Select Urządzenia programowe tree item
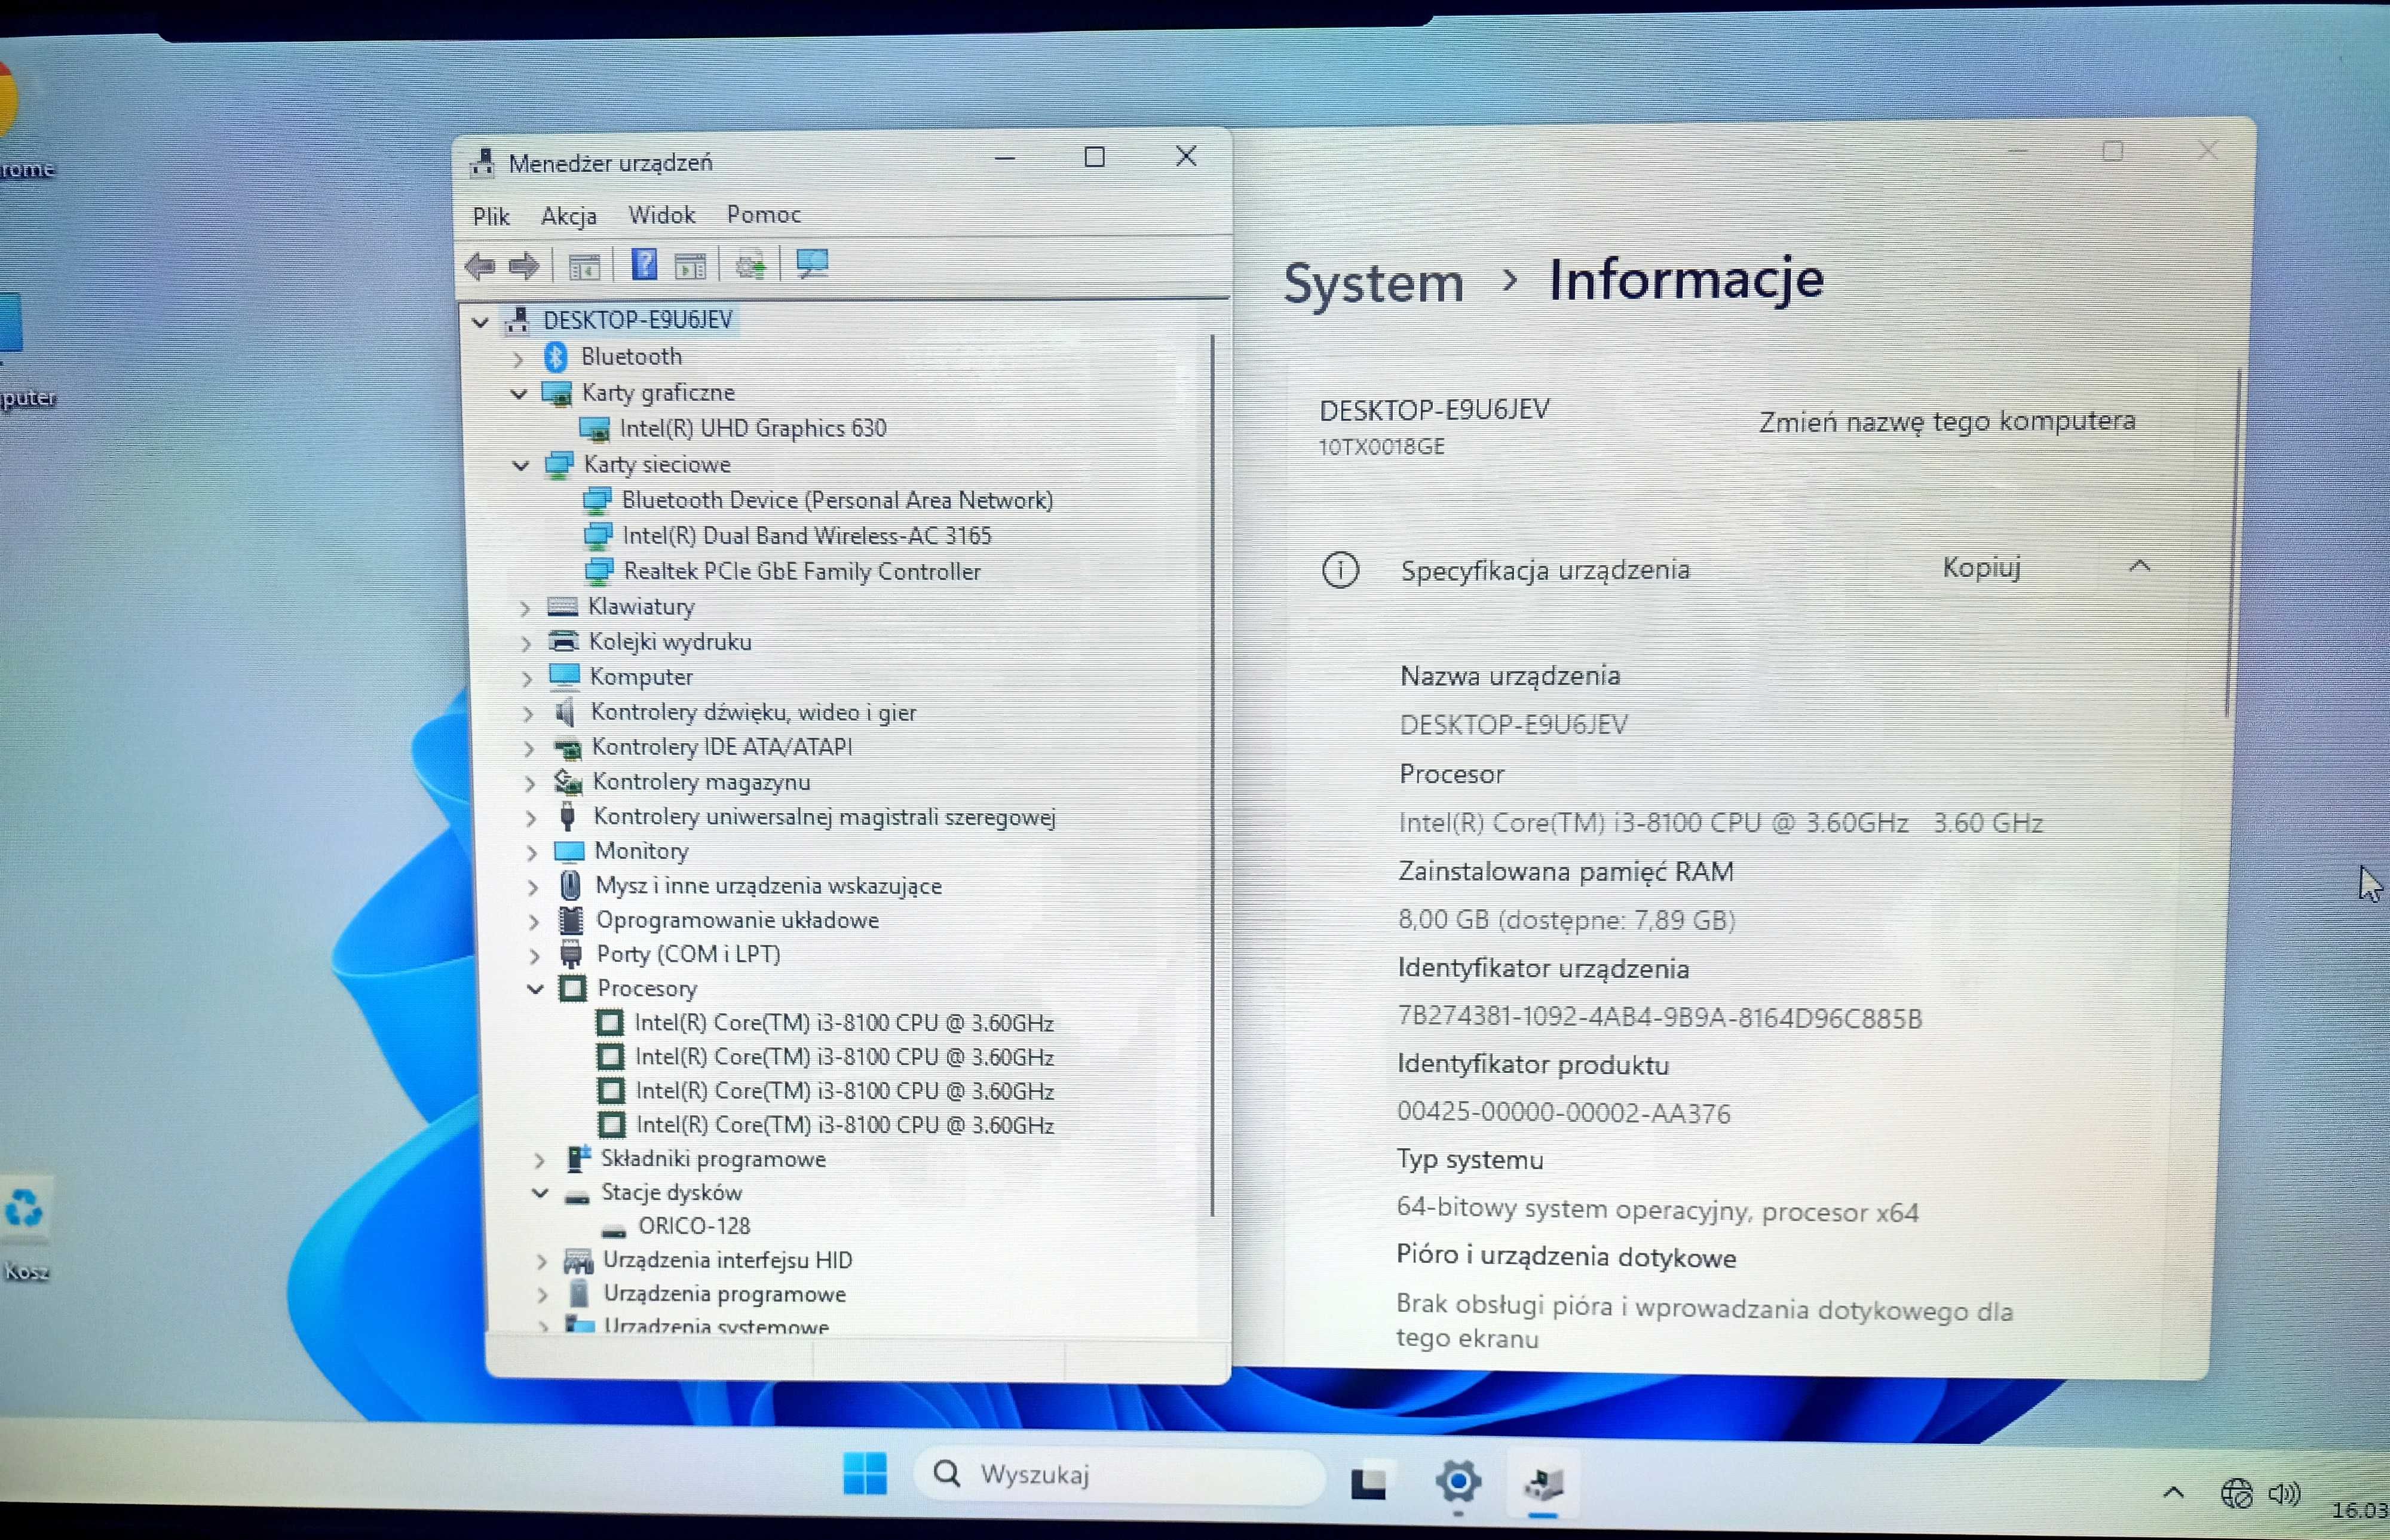The width and height of the screenshot is (2390, 1540). click(724, 1295)
